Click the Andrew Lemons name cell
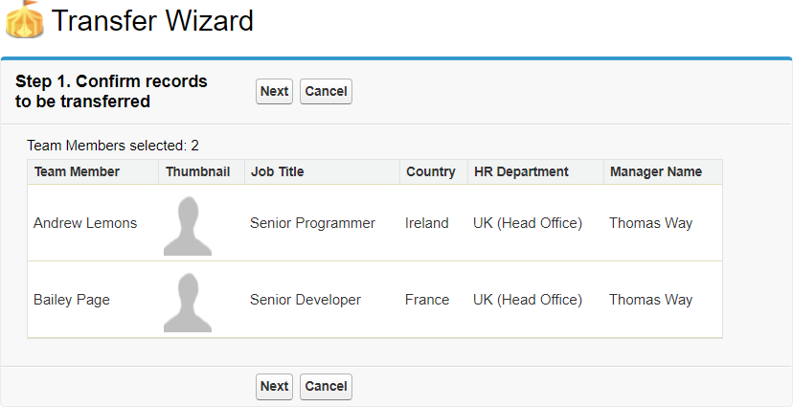The width and height of the screenshot is (793, 407). coord(85,223)
